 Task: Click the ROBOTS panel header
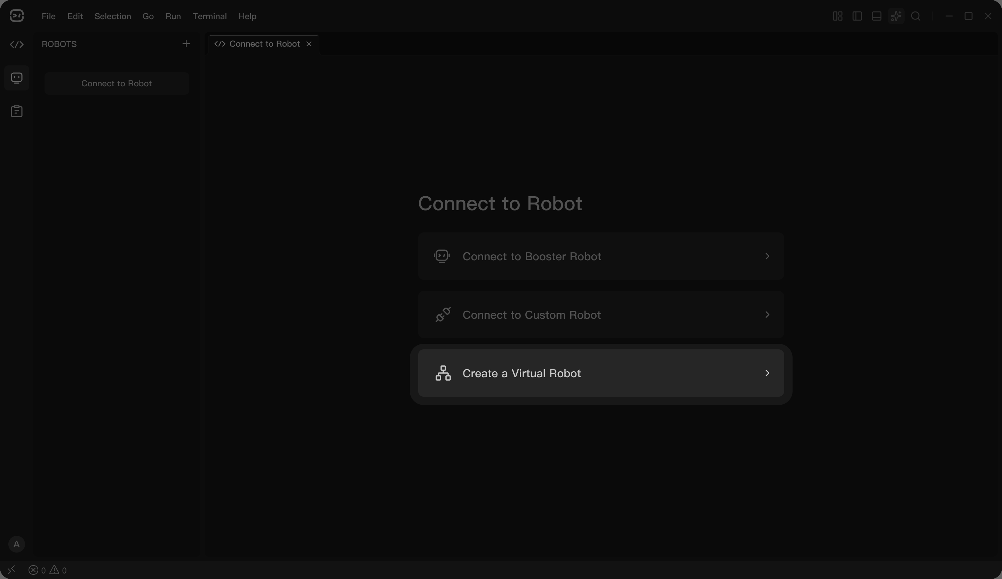[59, 44]
